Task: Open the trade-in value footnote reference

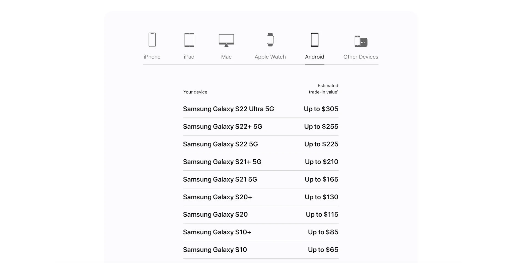Action: point(338,91)
